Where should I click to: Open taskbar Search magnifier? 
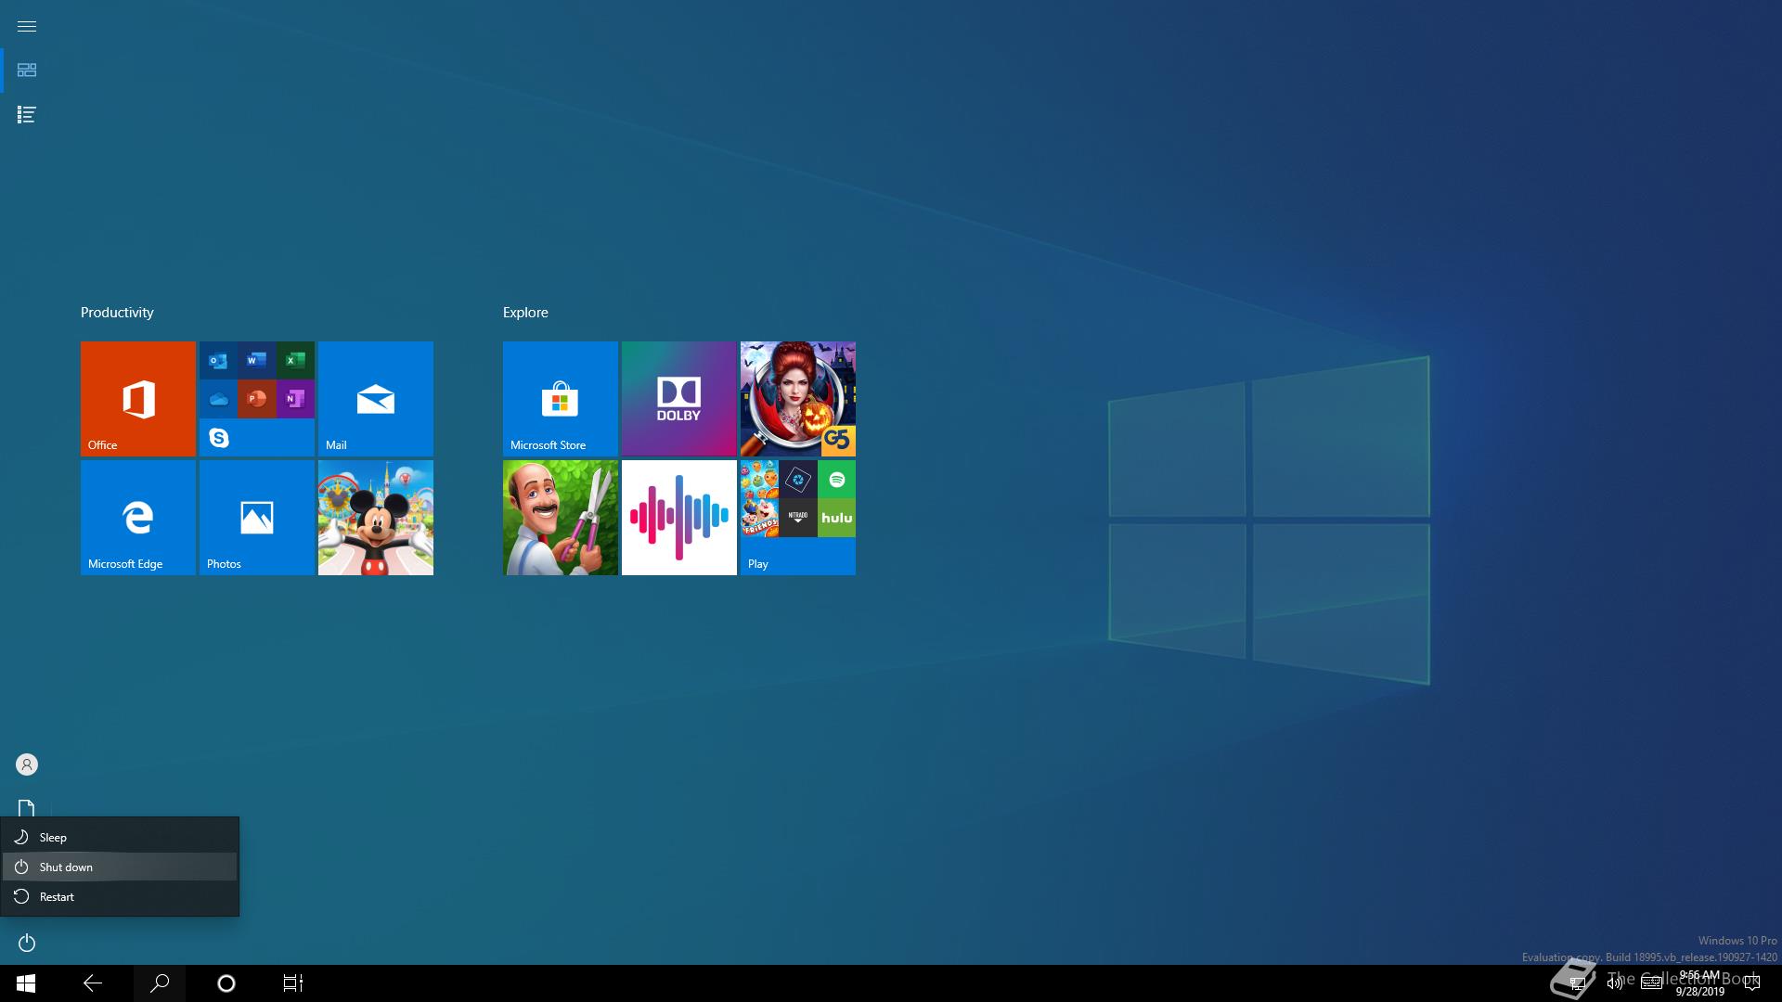[160, 983]
